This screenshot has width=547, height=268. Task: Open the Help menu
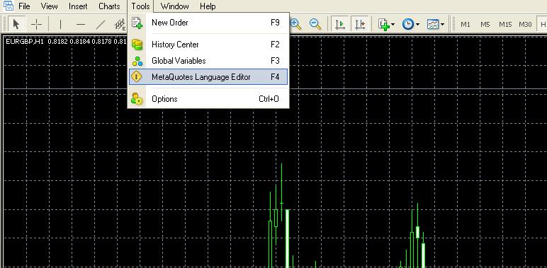208,6
